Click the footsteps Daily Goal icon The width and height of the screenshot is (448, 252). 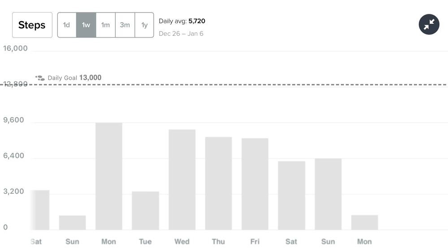click(40, 78)
